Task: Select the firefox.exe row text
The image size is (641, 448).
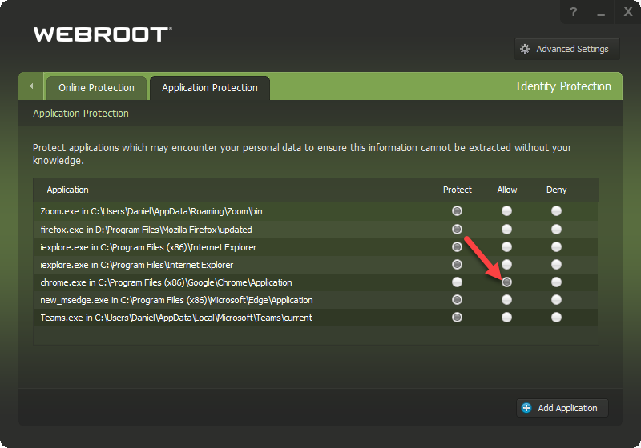Action: pos(146,230)
